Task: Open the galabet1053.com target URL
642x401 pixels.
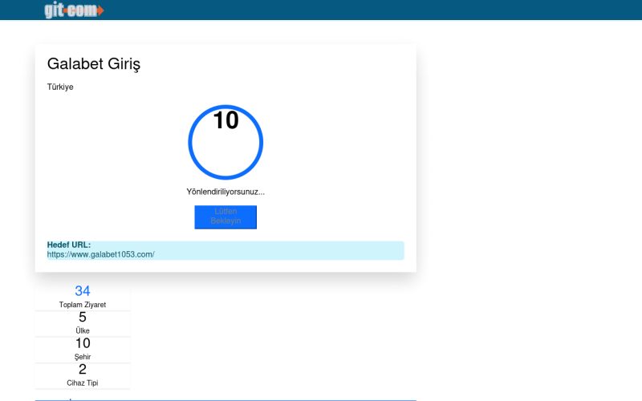Action: pyautogui.click(x=101, y=254)
